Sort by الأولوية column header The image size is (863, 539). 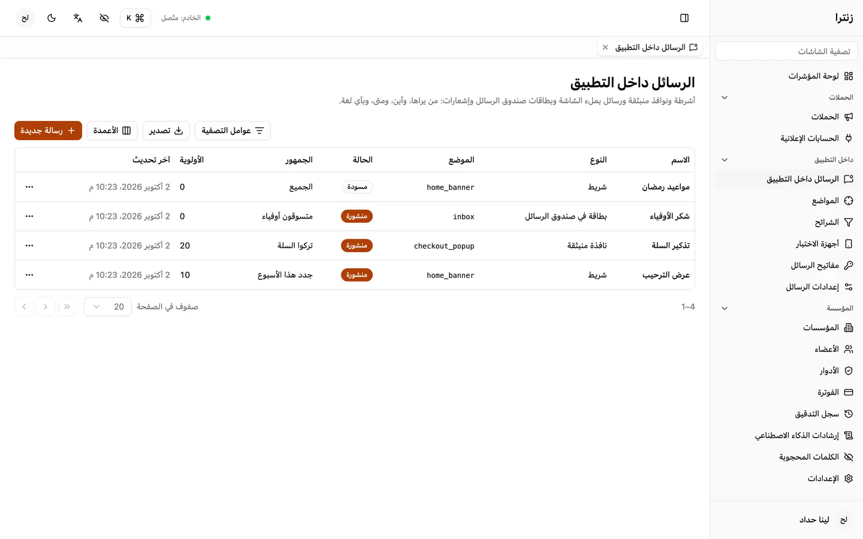pyautogui.click(x=192, y=160)
